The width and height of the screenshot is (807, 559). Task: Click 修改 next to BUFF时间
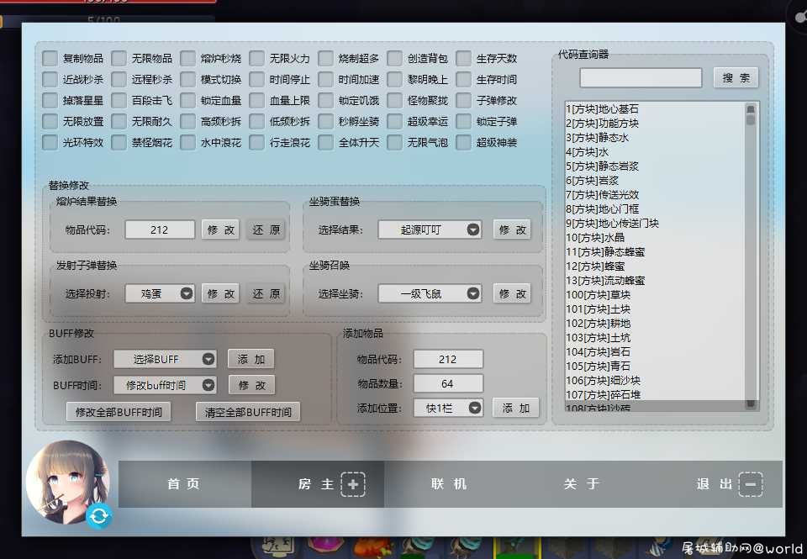(x=251, y=384)
